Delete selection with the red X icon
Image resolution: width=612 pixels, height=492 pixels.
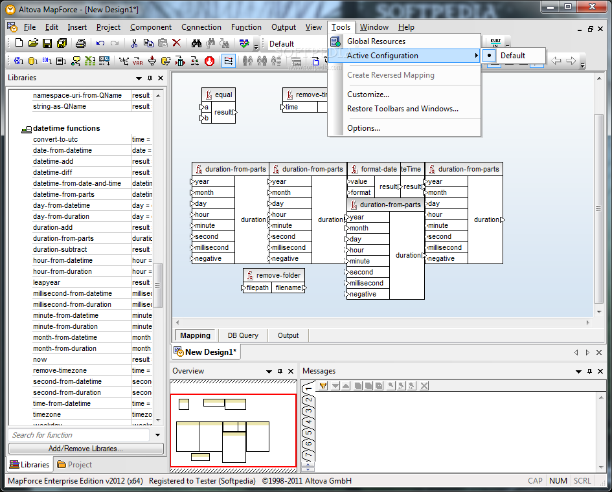pos(177,43)
